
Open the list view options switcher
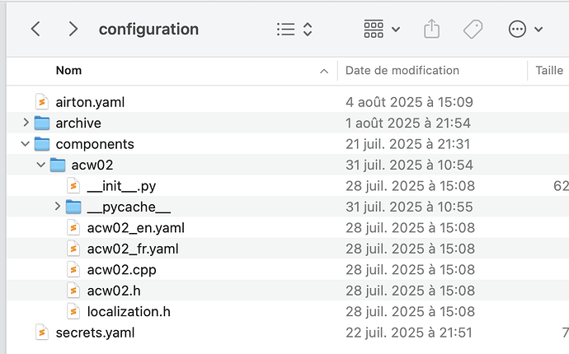pyautogui.click(x=294, y=30)
